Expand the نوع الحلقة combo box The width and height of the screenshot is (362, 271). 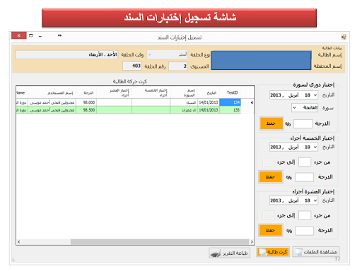click(150, 54)
